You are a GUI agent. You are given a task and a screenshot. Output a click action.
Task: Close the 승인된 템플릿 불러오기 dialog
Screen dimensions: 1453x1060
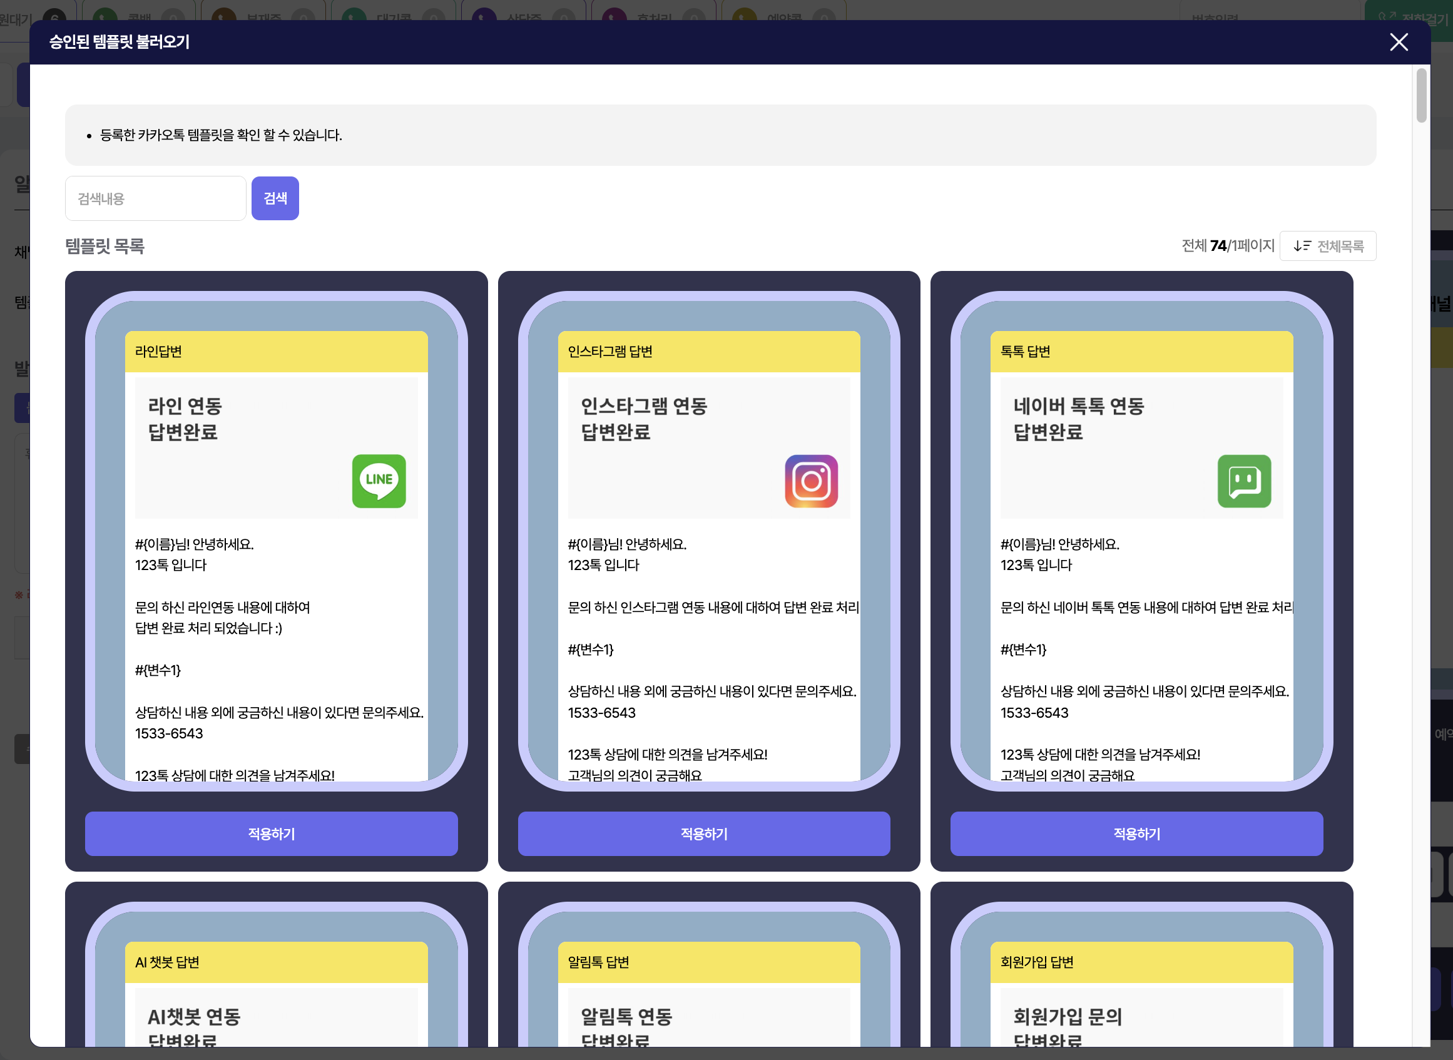point(1399,43)
